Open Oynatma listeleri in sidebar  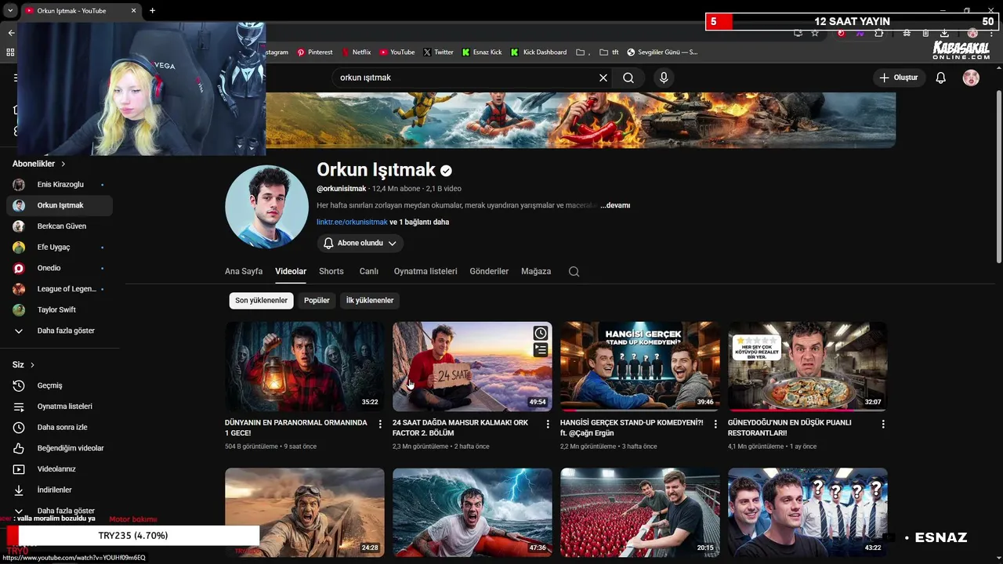60,407
